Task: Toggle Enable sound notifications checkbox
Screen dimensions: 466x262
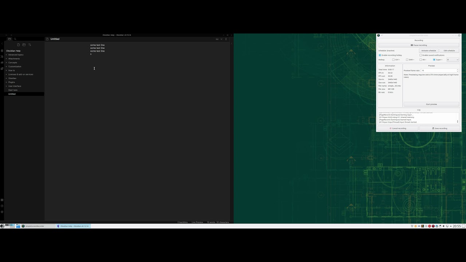Action: tap(432, 55)
